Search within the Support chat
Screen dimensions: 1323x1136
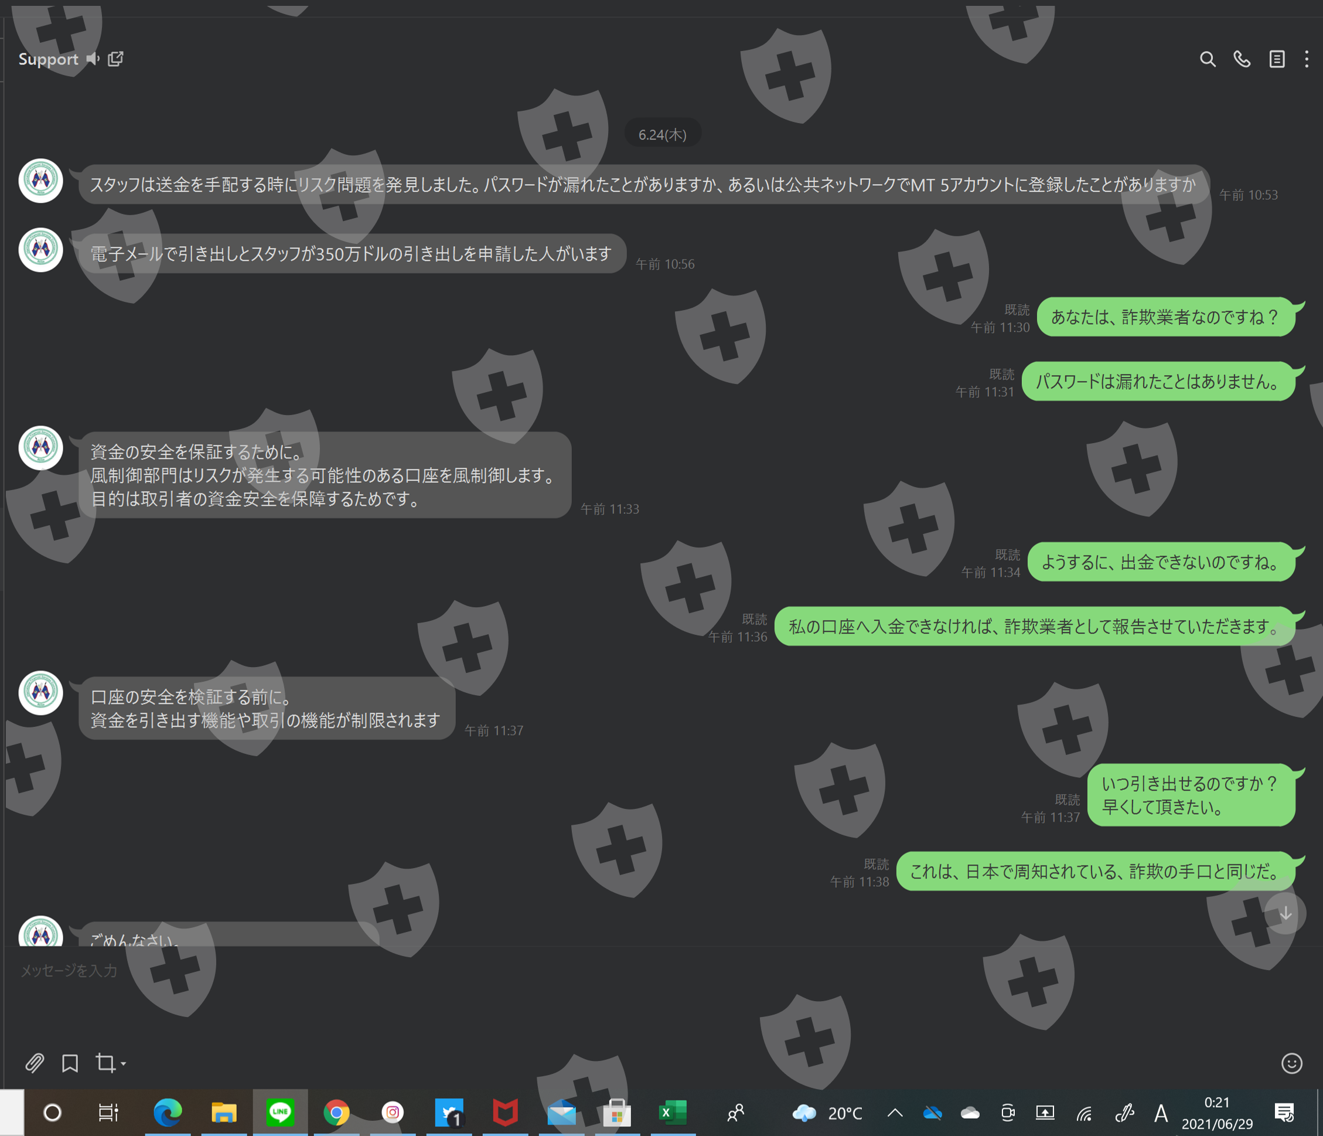(1207, 59)
